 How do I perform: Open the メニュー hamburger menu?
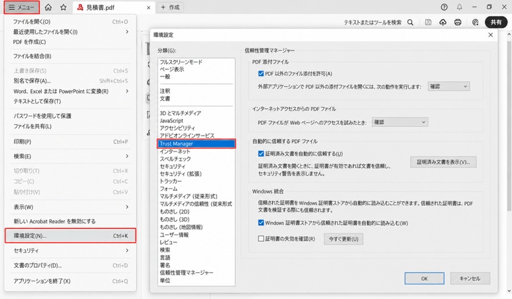(21, 7)
